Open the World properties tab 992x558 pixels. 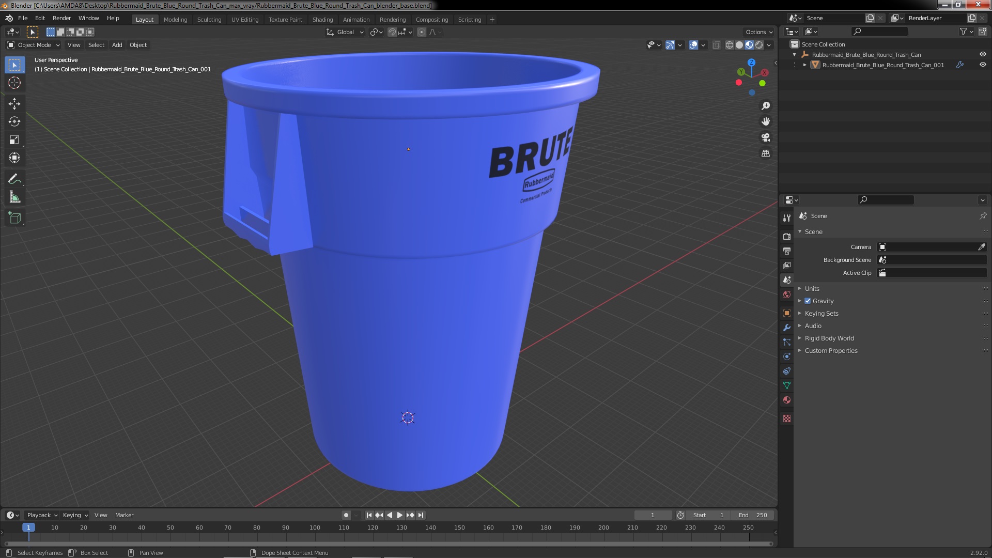(786, 295)
